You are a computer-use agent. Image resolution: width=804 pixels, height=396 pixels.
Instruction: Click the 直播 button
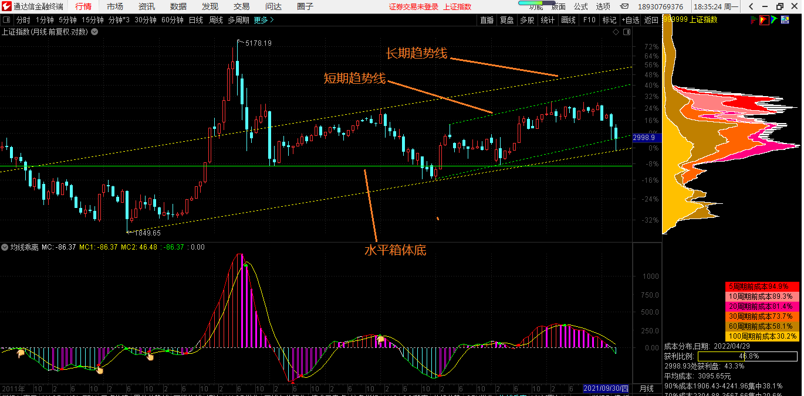487,19
